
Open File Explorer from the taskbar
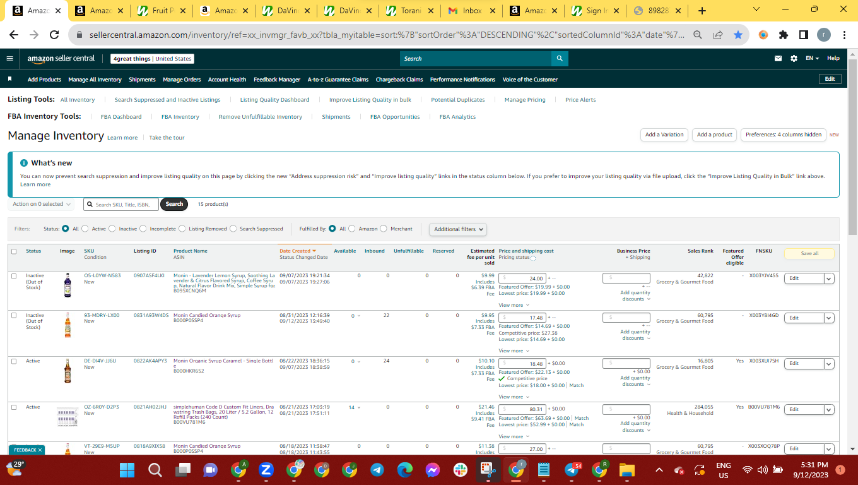(x=626, y=470)
